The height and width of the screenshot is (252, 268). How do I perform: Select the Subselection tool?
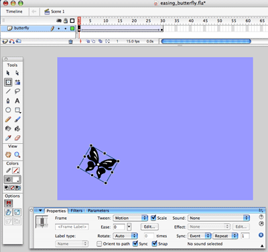(17, 73)
